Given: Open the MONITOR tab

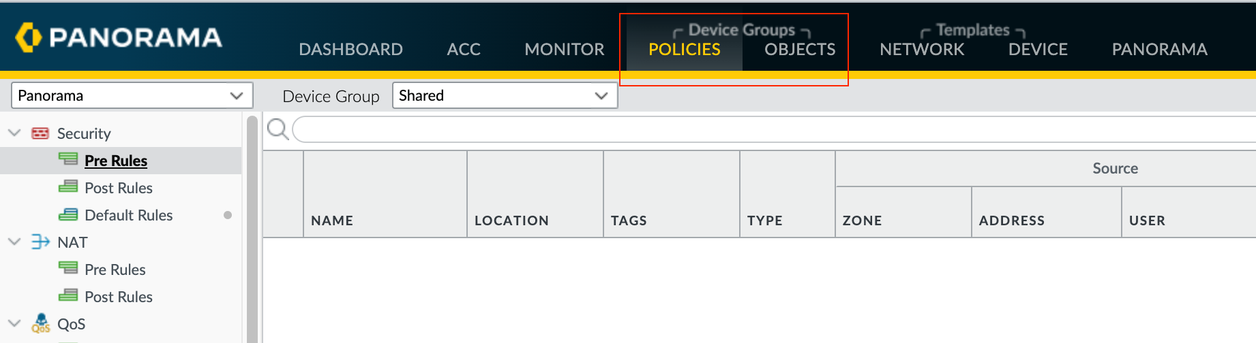Looking at the screenshot, I should click(x=565, y=49).
